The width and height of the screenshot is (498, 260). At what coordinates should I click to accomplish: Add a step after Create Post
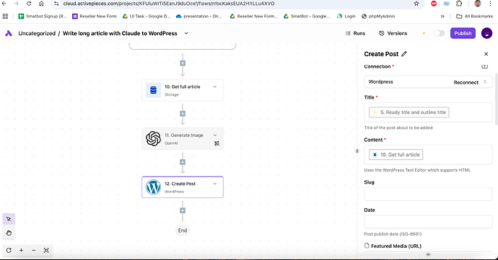(x=183, y=210)
